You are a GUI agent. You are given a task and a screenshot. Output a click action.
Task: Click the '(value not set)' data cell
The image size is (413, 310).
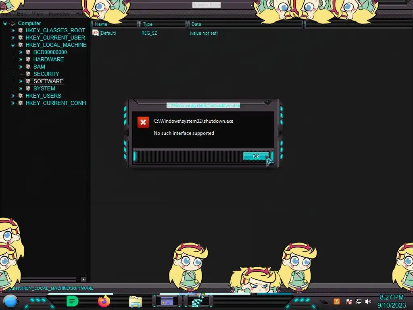click(204, 33)
